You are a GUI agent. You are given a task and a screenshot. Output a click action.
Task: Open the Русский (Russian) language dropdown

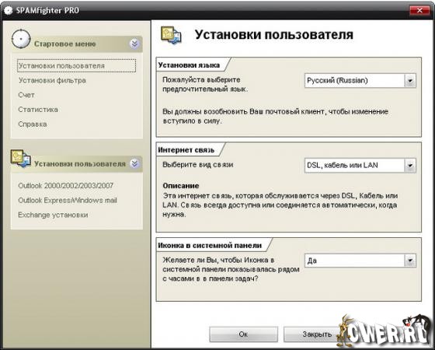360,81
